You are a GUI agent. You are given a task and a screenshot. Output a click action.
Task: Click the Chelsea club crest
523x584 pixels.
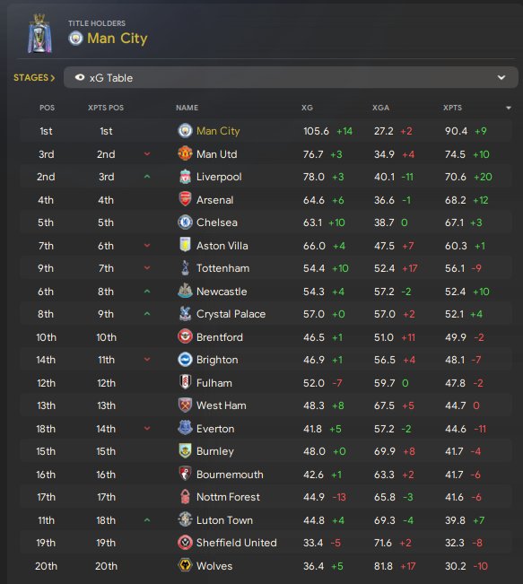(185, 222)
